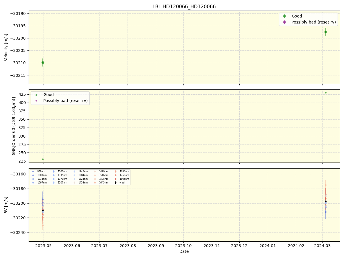
Task: Select the SNR data point near 230
Action: click(x=43, y=159)
